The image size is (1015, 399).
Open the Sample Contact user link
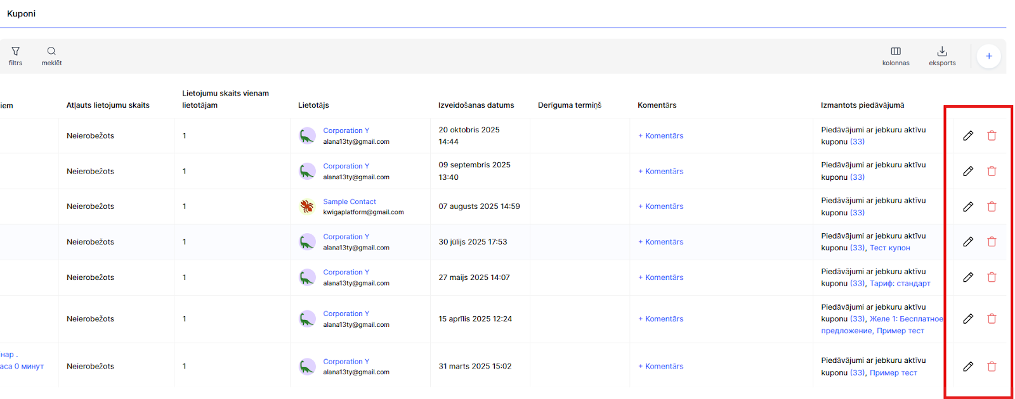pos(349,201)
